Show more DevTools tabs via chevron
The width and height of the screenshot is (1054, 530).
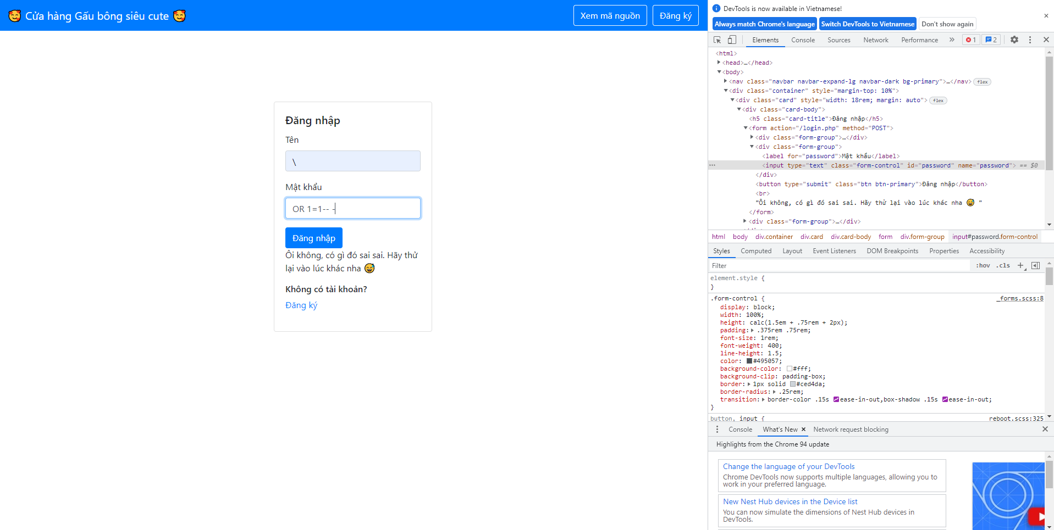(952, 40)
